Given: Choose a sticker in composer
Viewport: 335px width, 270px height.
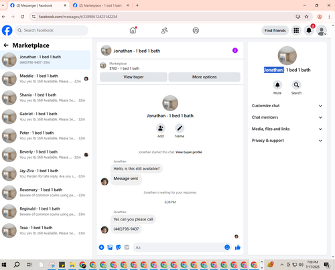Looking at the screenshot, I should (x=119, y=247).
